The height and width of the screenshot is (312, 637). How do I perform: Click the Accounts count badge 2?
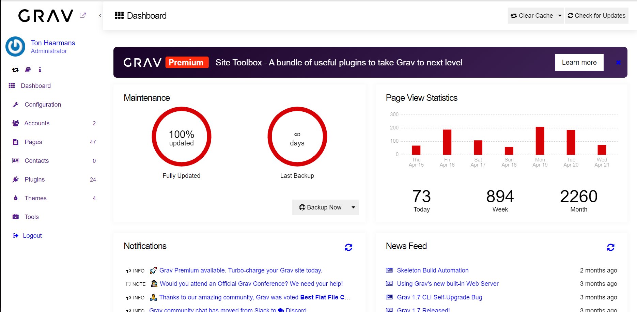94,123
